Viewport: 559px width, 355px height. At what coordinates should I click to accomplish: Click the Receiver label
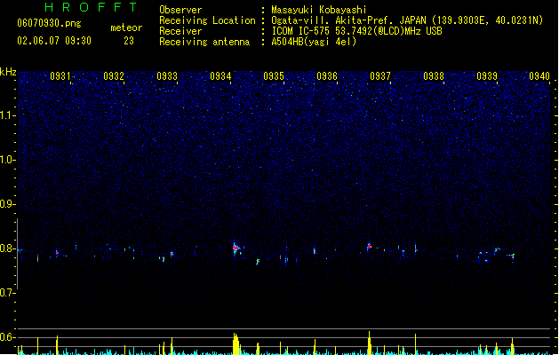[180, 31]
